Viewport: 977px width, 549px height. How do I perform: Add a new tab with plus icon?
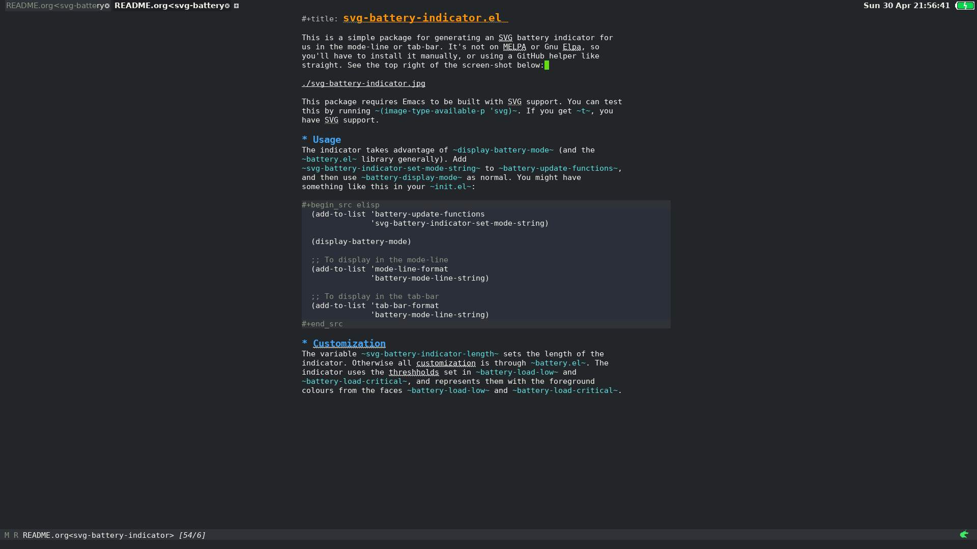236,6
